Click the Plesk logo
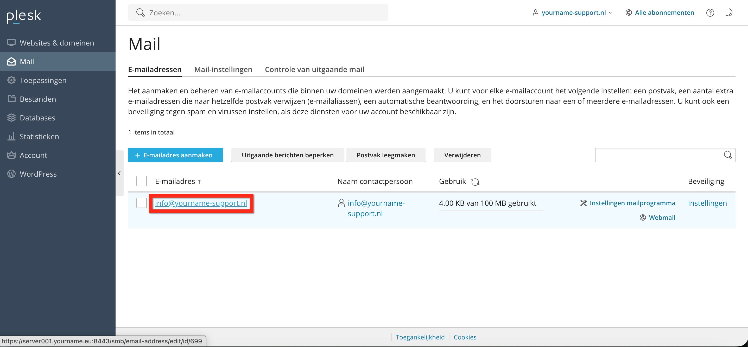 (x=24, y=16)
